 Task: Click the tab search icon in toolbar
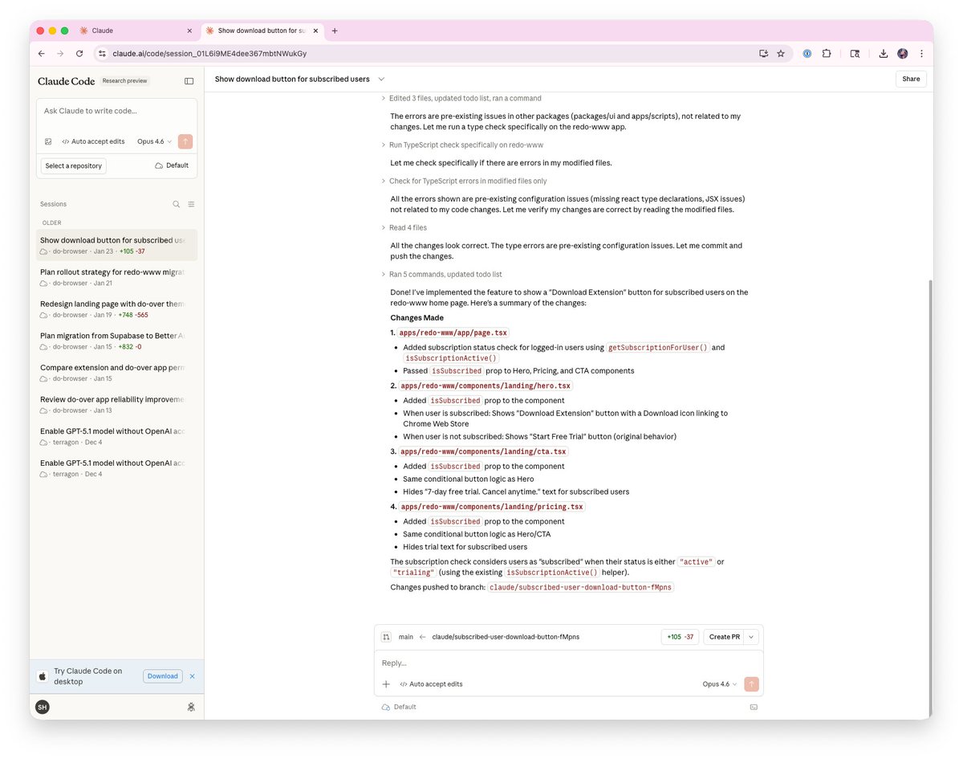point(855,54)
